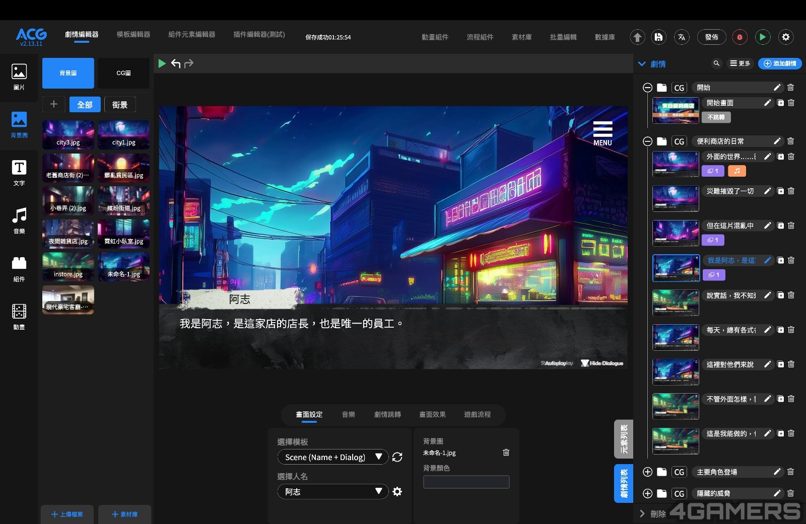The height and width of the screenshot is (524, 806).
Task: Click the search icon in 劇情 panel
Action: pos(716,63)
